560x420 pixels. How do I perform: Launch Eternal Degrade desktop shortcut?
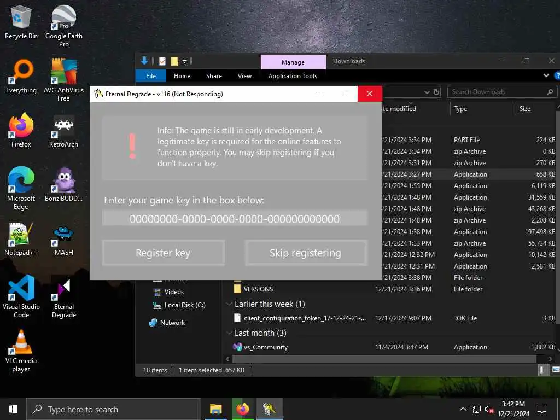(63, 299)
